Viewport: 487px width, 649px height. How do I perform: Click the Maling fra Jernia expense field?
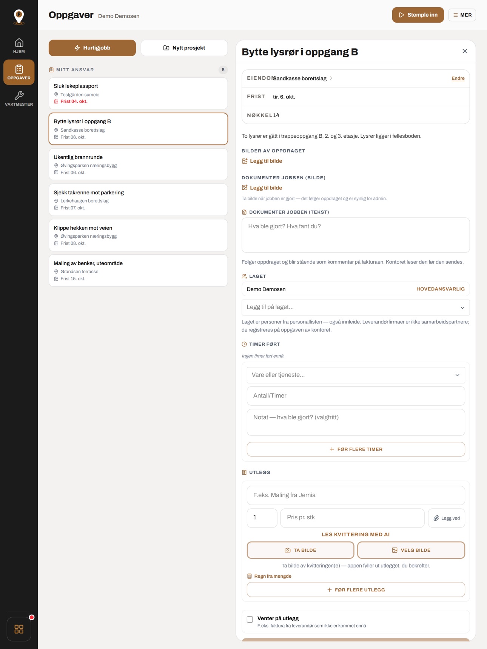[356, 495]
